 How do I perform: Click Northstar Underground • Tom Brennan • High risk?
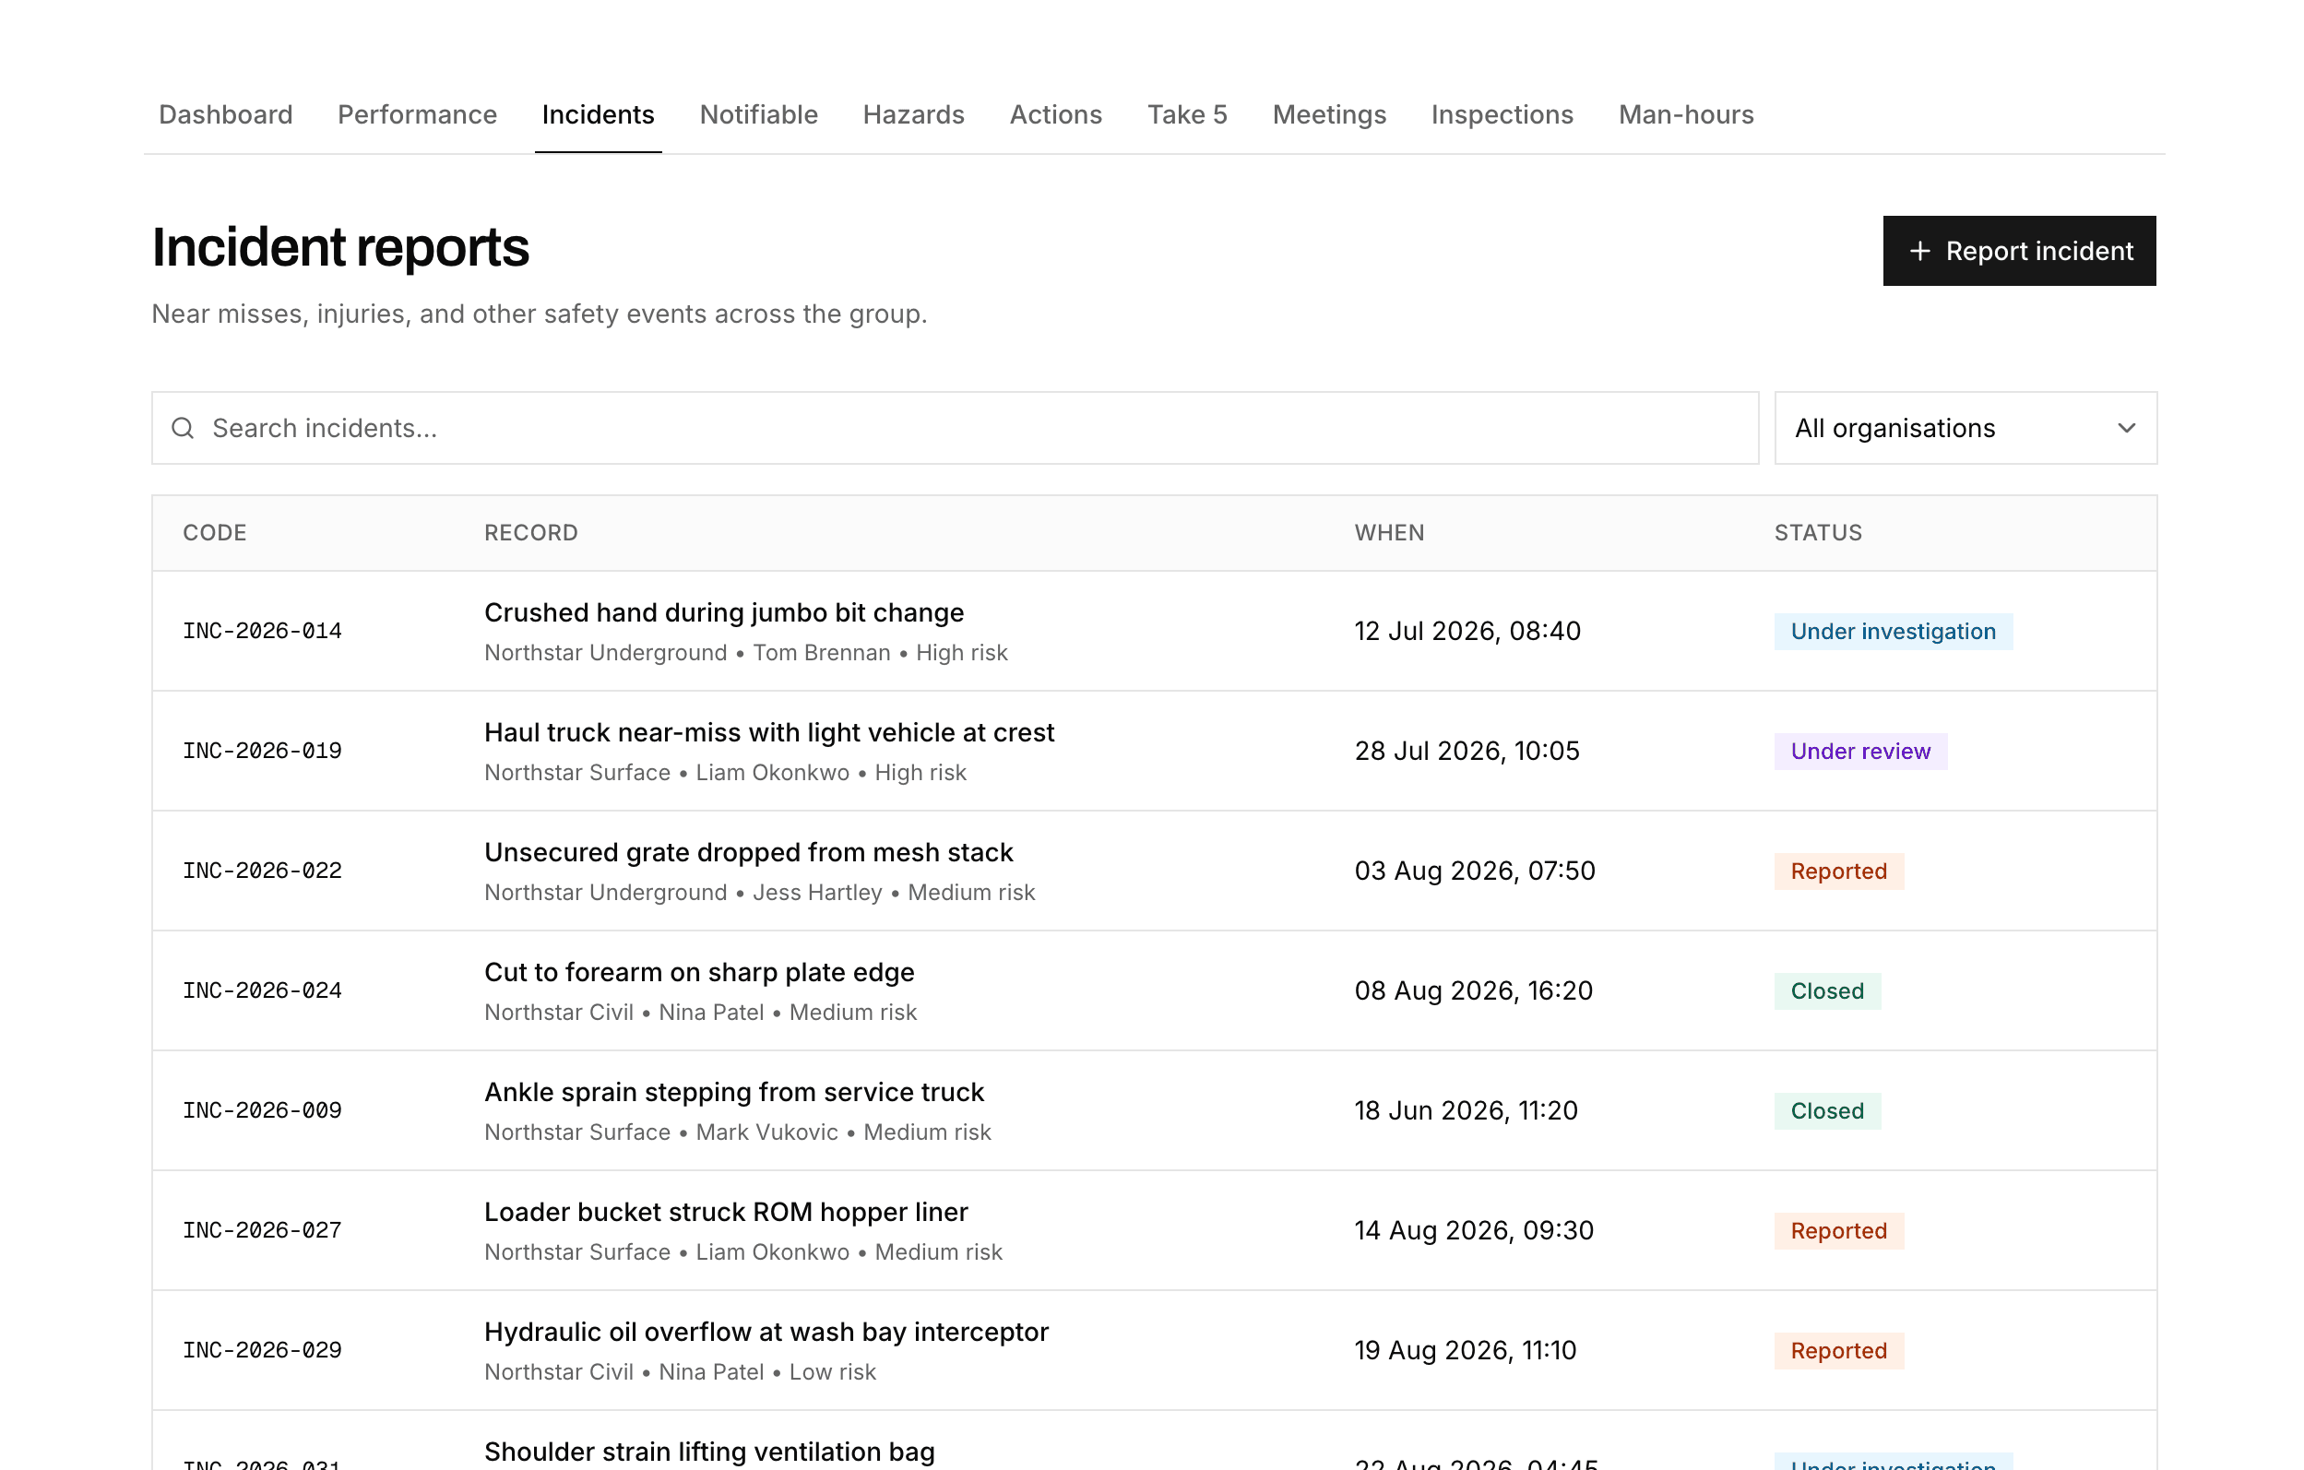[745, 652]
